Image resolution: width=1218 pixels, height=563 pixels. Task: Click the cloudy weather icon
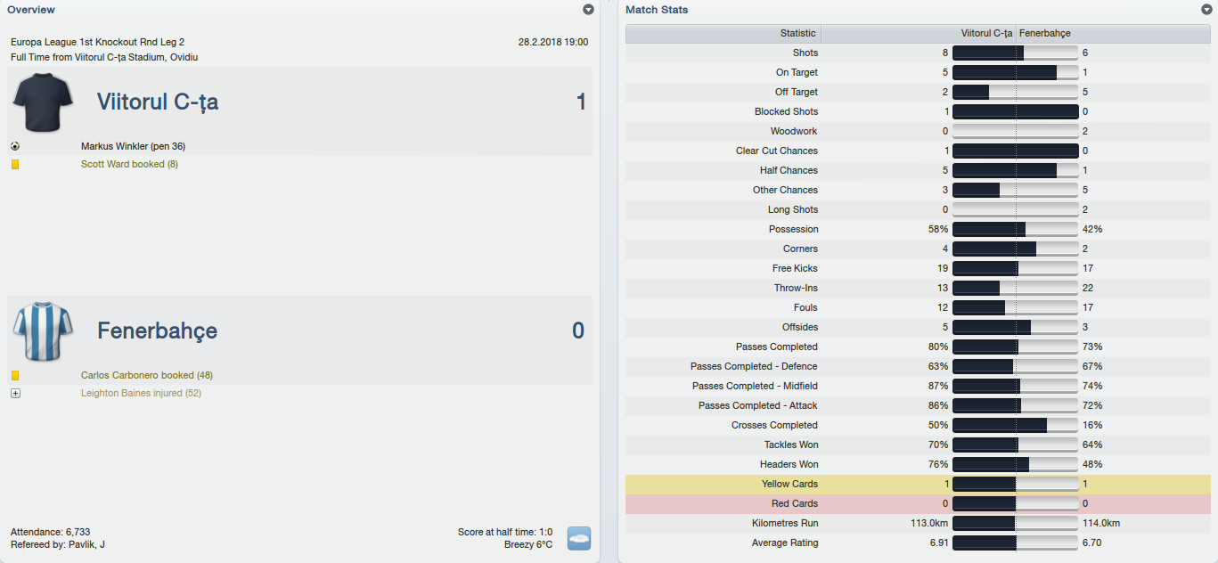[579, 538]
